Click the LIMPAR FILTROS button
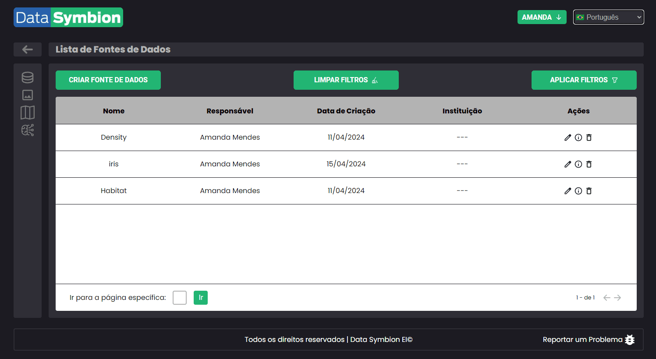Screen dimensions: 656x359 point(346,80)
